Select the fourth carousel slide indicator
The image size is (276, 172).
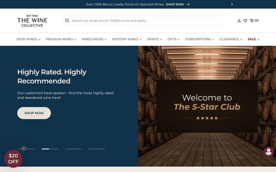(x=97, y=149)
